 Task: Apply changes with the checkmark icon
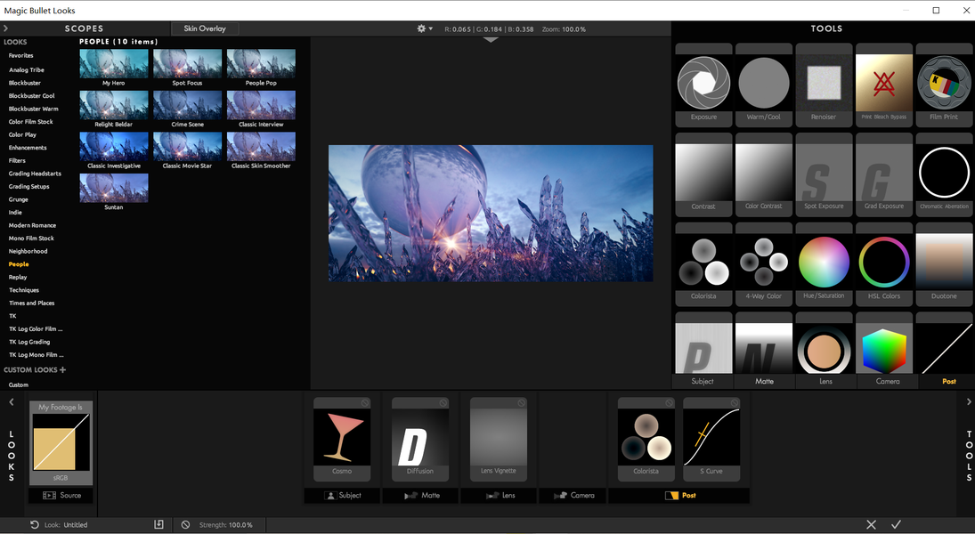tap(896, 525)
